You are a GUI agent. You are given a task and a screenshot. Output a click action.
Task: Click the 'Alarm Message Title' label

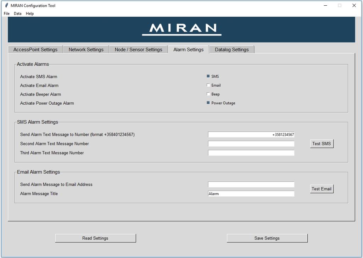click(39, 193)
